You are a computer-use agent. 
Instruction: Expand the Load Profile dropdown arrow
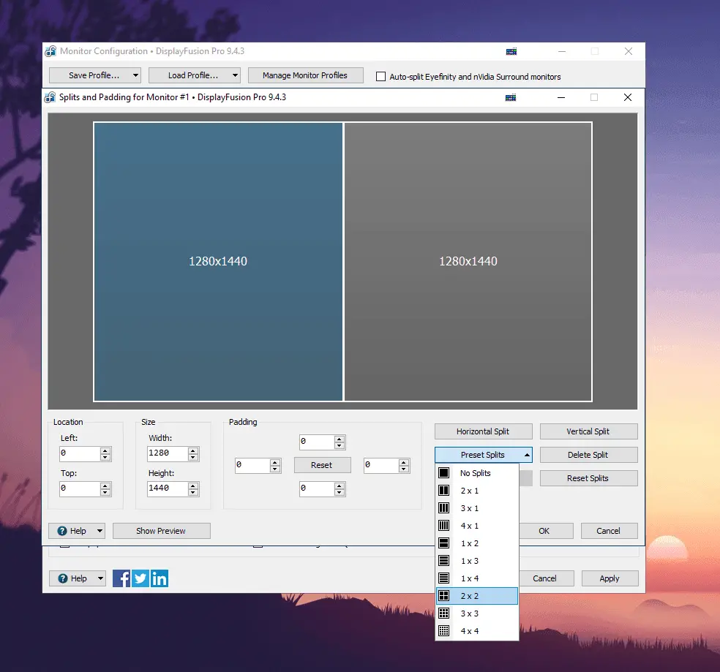tap(235, 75)
